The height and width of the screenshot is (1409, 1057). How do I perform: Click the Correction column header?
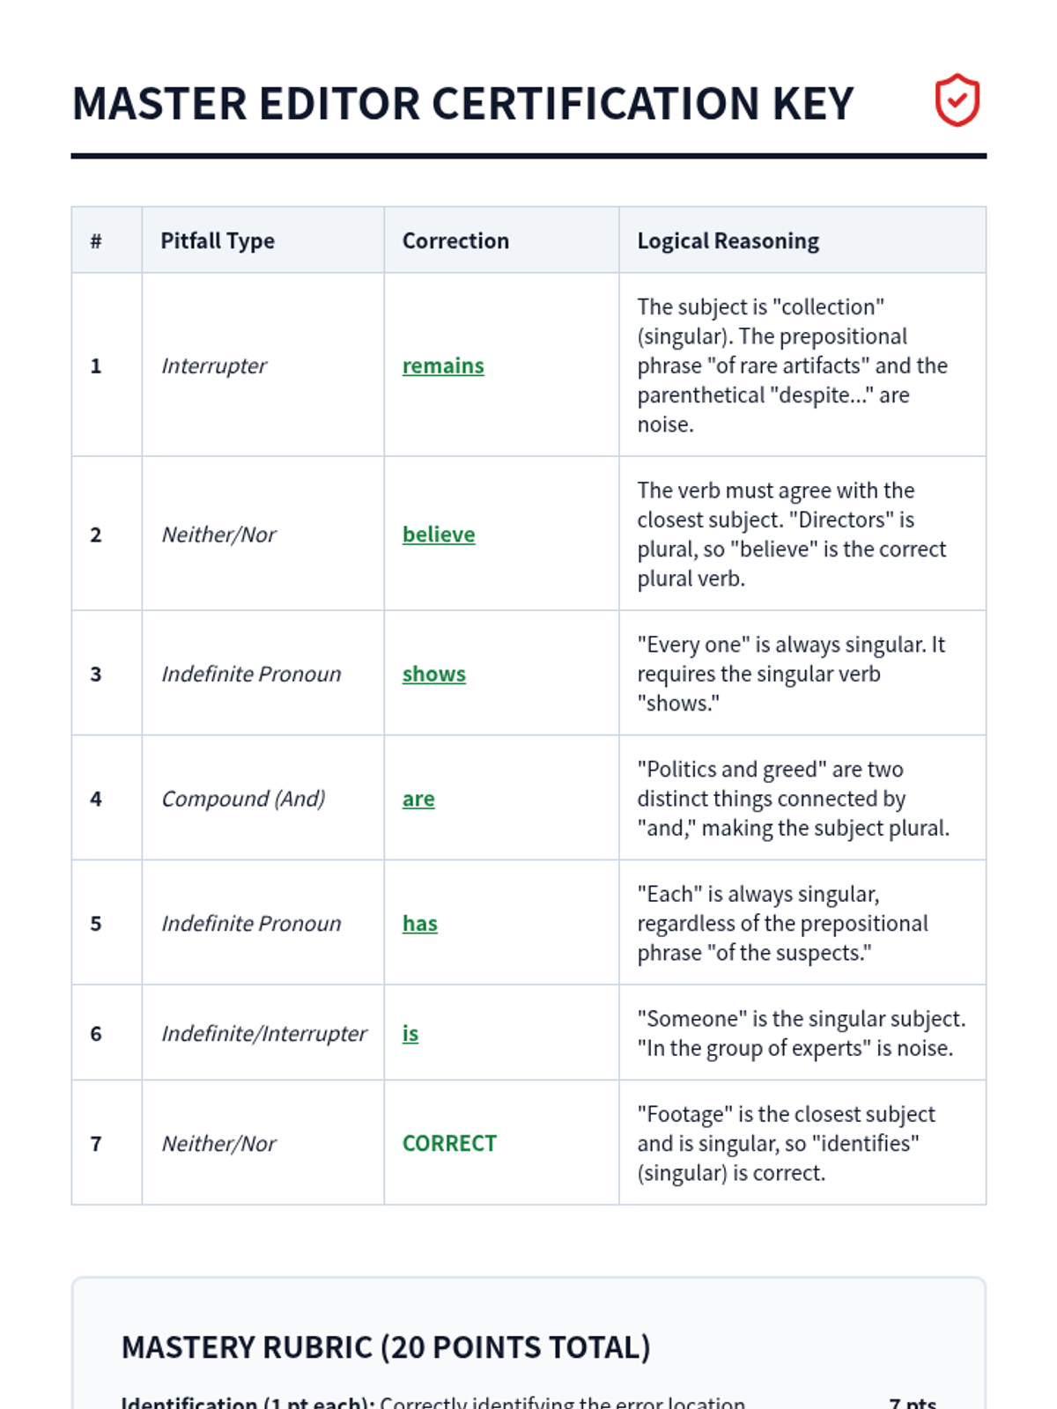click(x=455, y=240)
